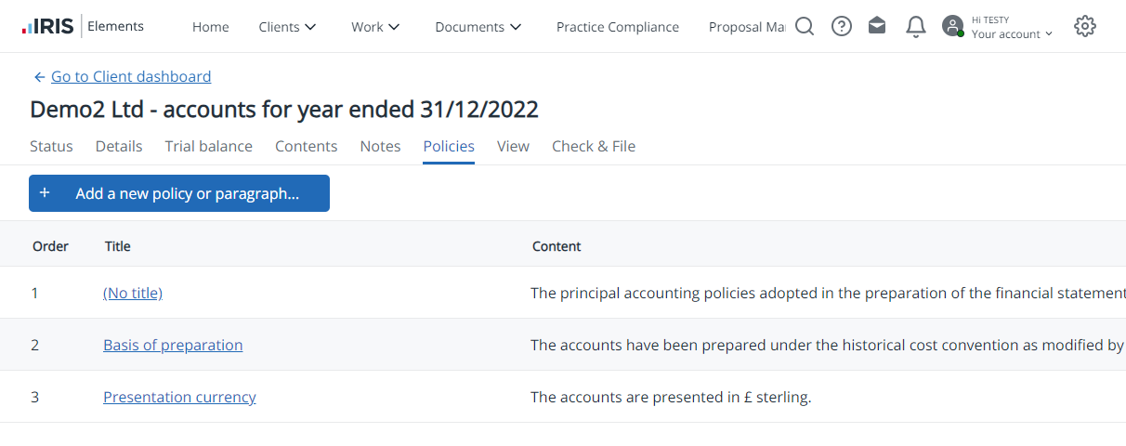
Task: Click the search magnifier icon
Action: pos(805,26)
